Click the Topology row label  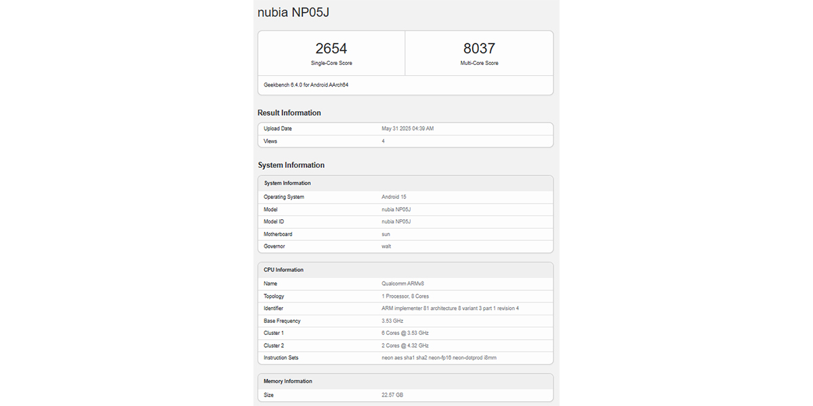coord(274,296)
